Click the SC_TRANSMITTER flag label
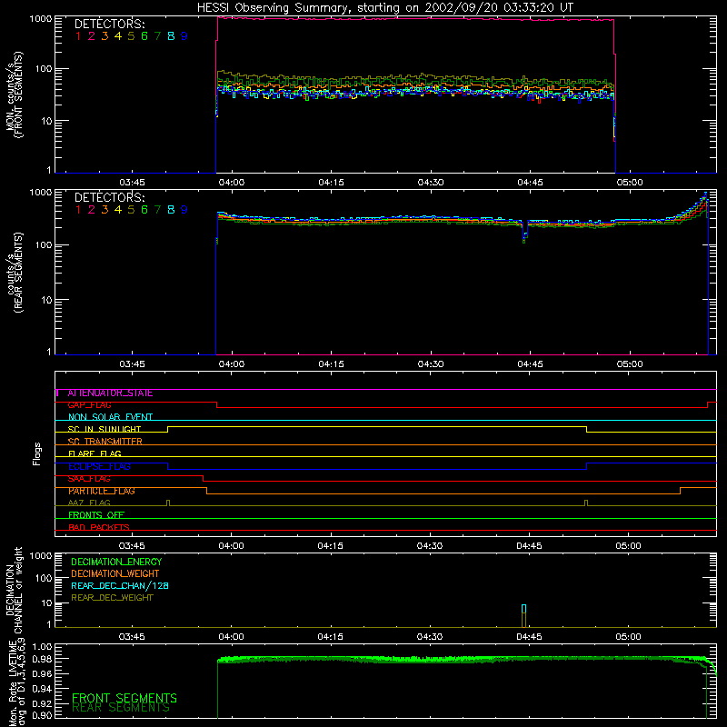The image size is (727, 727). pos(105,442)
